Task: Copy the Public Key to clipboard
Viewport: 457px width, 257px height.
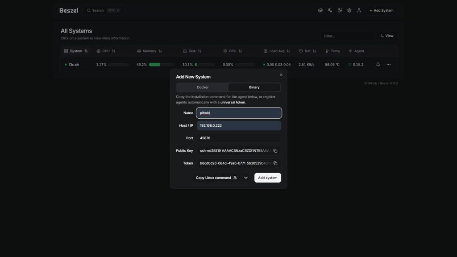Action: point(275,151)
